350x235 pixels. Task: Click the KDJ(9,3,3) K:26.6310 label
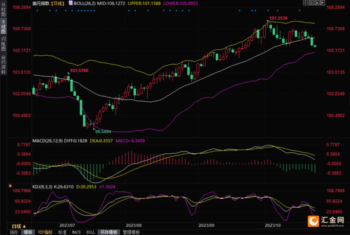click(53, 187)
